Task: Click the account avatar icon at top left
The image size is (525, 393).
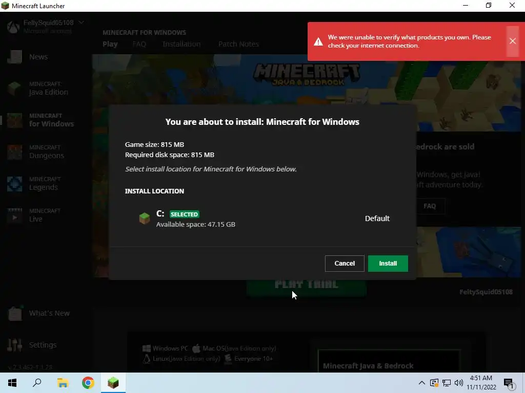Action: 13,27
